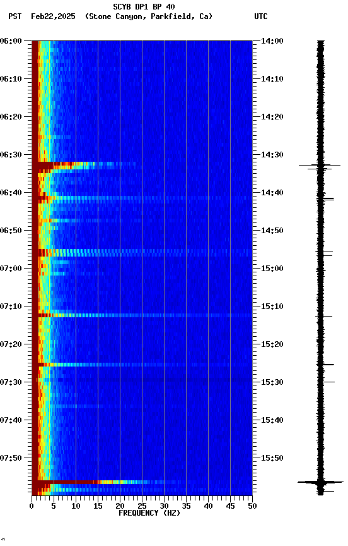
Task: Click the frequency axis label 5
Action: tap(54, 506)
